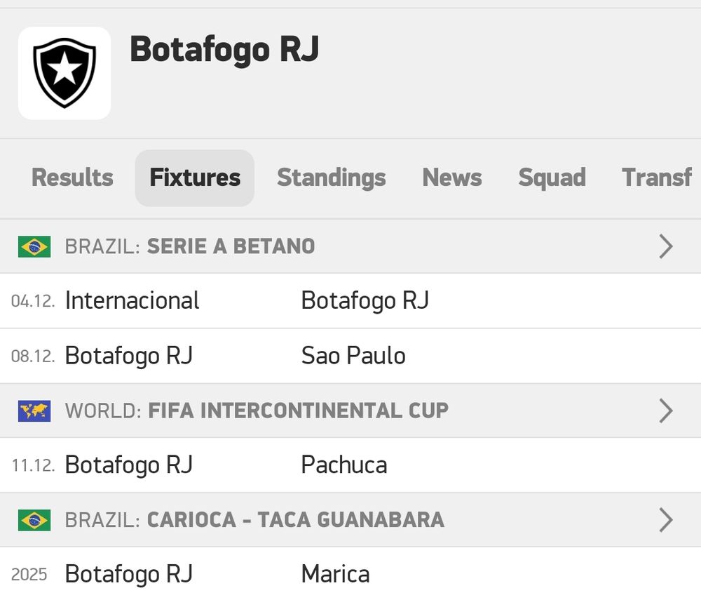This screenshot has width=701, height=600.
Task: Open FIFA Intercontinental Cup competition header
Action: click(x=298, y=411)
